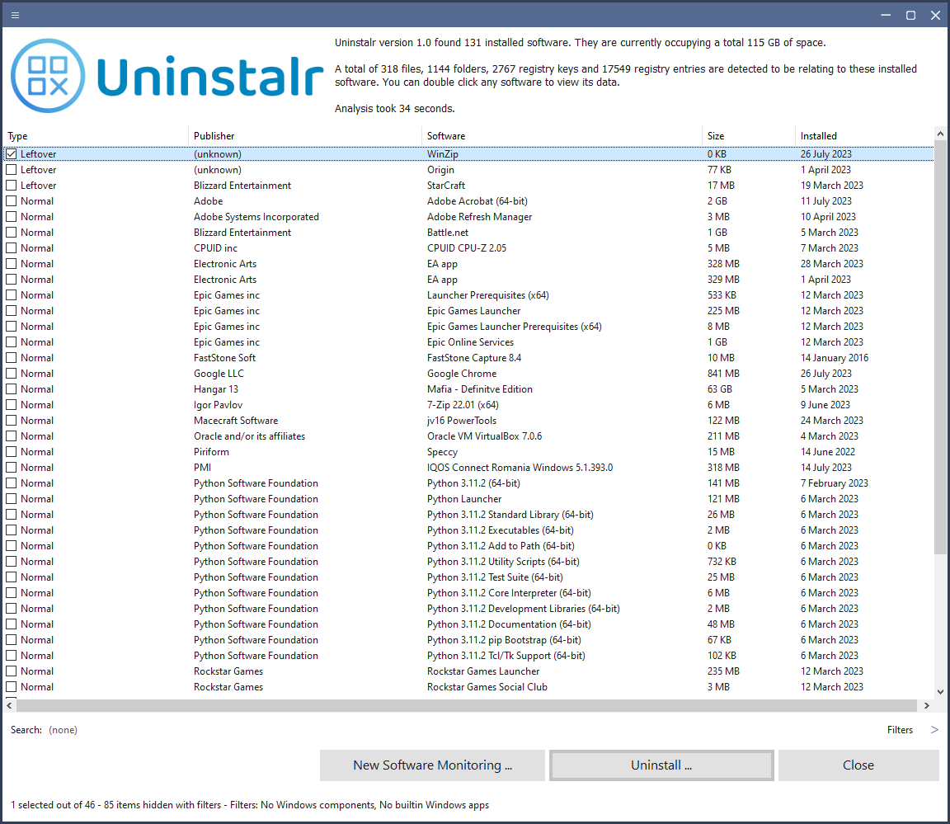Click the Search (none) field
This screenshot has width=950, height=824.
click(63, 730)
